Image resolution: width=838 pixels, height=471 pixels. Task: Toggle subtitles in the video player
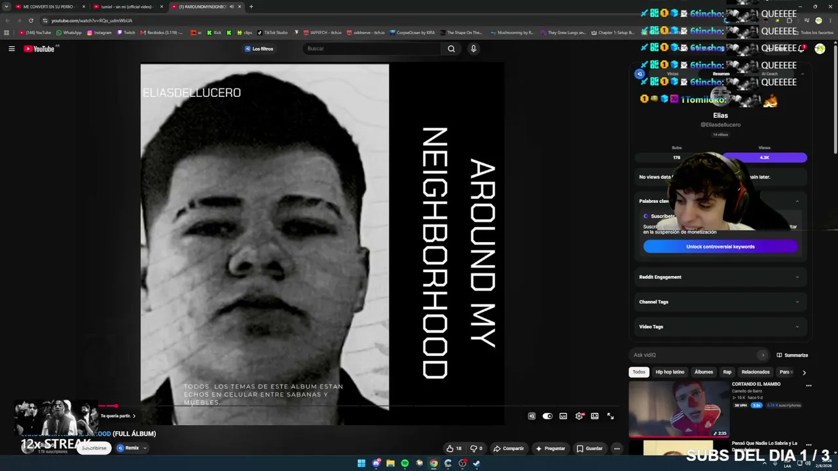[563, 416]
